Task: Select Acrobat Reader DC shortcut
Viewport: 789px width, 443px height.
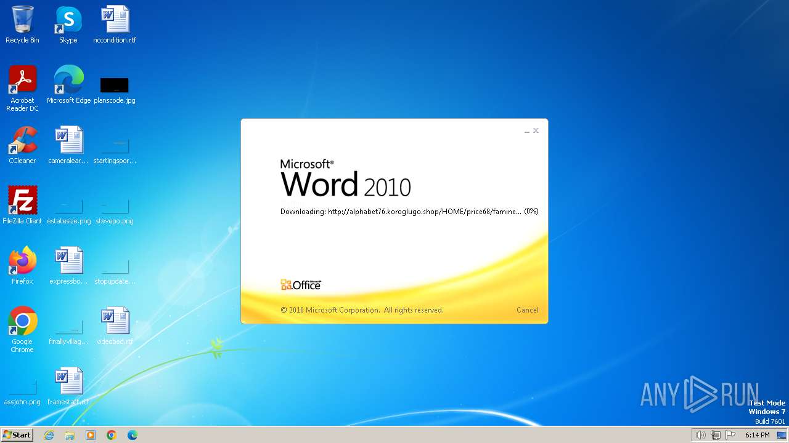Action: (x=22, y=89)
